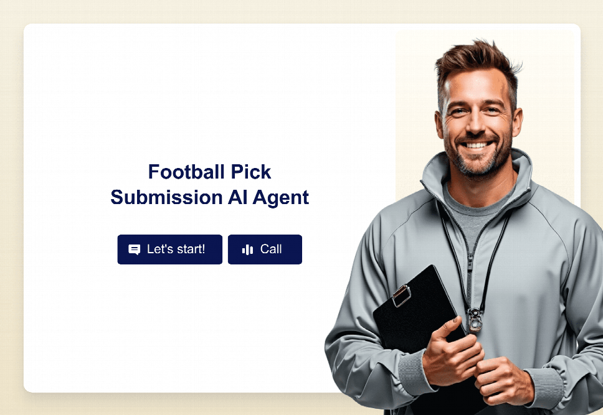This screenshot has width=603, height=415.
Task: Click the metal clip on the clipboard
Action: [x=402, y=296]
